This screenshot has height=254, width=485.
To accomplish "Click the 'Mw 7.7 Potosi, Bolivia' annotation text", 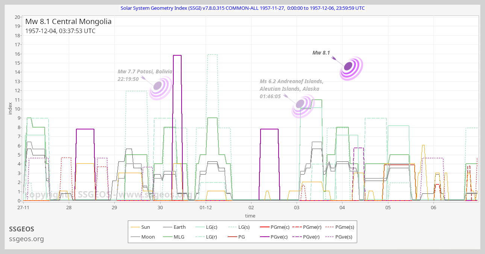I will (145, 72).
